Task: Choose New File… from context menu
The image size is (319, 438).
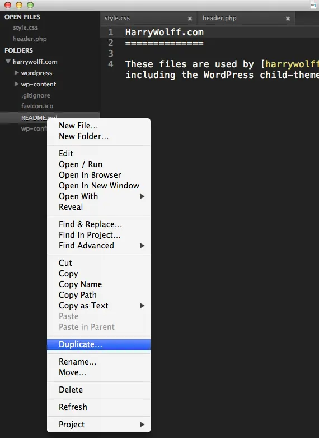Action: (x=98, y=126)
